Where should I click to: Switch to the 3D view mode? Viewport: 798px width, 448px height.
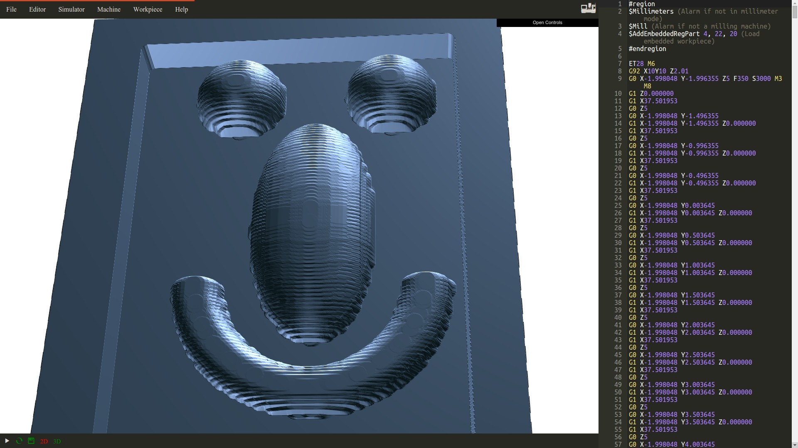(57, 441)
